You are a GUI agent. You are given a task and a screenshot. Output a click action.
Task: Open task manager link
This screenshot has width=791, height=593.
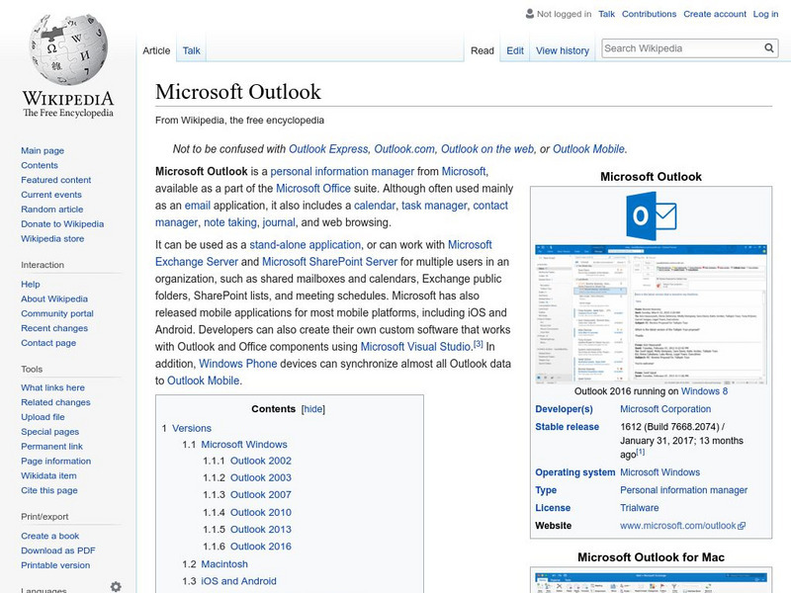pyautogui.click(x=434, y=206)
